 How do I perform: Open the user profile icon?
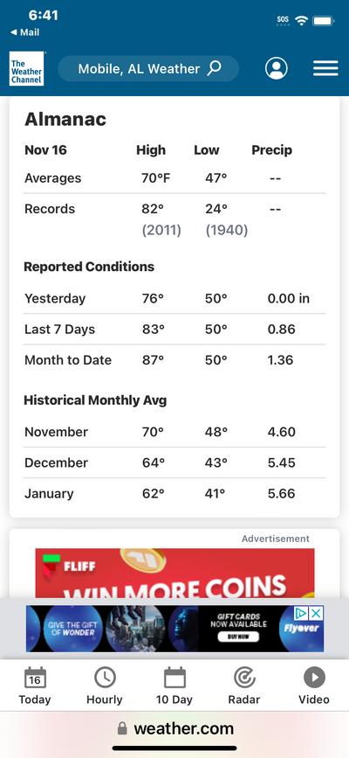(276, 68)
